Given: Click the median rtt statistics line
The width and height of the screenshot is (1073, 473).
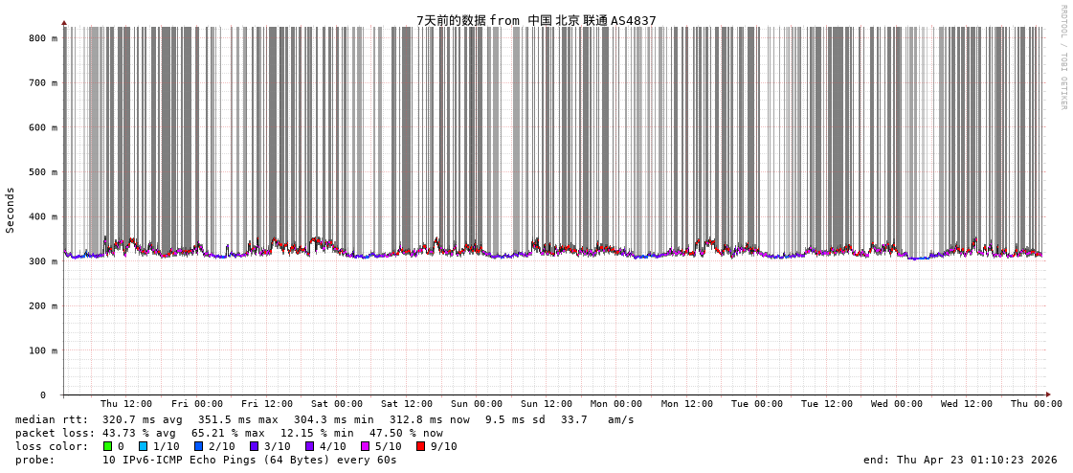Looking at the screenshot, I should pyautogui.click(x=324, y=419).
